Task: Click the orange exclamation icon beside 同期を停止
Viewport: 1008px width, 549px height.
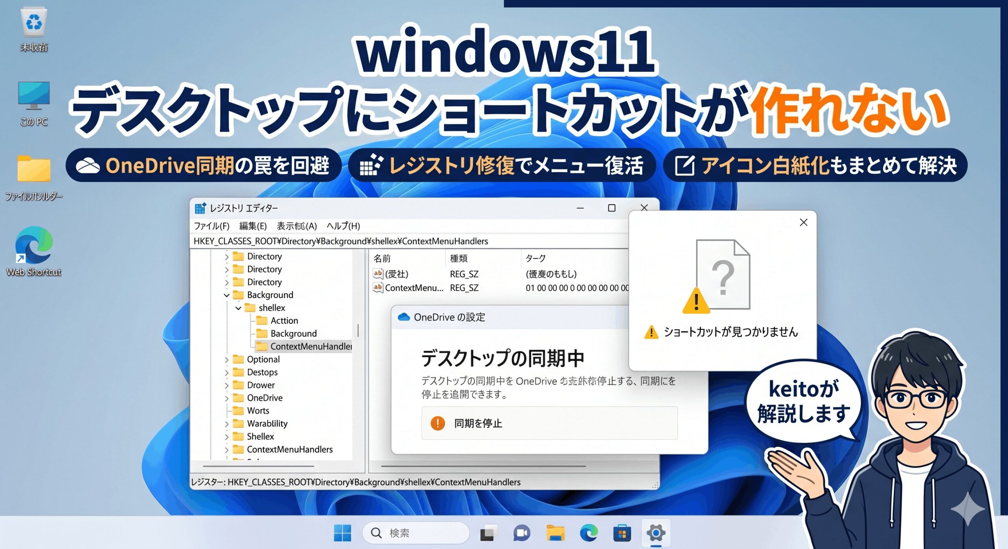Action: 437,423
